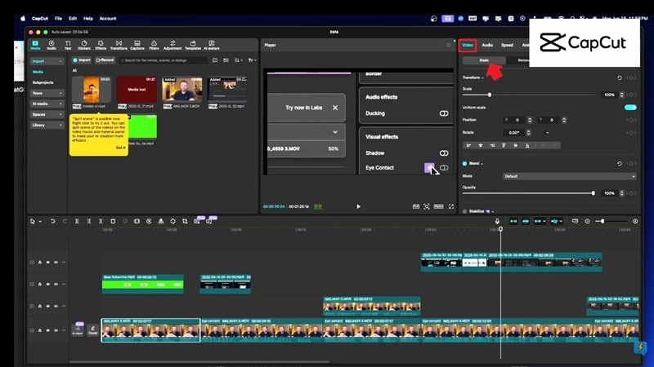654x367 pixels.
Task: Enable the Blend checkbox
Action: pos(464,164)
